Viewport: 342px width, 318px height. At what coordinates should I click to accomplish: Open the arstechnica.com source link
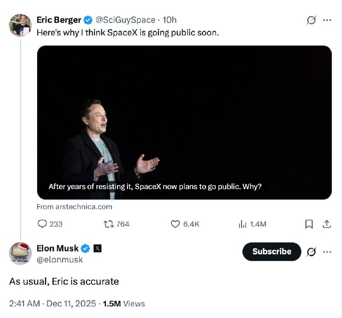click(74, 207)
